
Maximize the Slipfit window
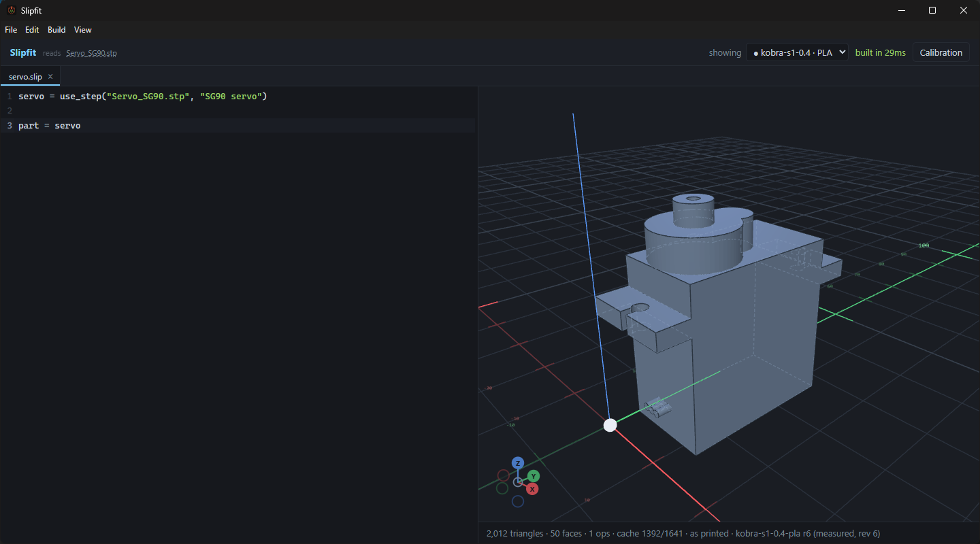coord(932,10)
